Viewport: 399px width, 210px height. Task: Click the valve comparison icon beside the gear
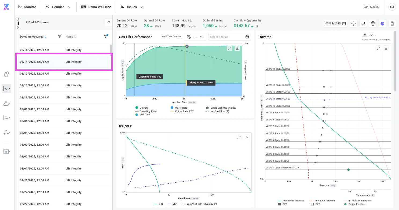click(x=363, y=24)
